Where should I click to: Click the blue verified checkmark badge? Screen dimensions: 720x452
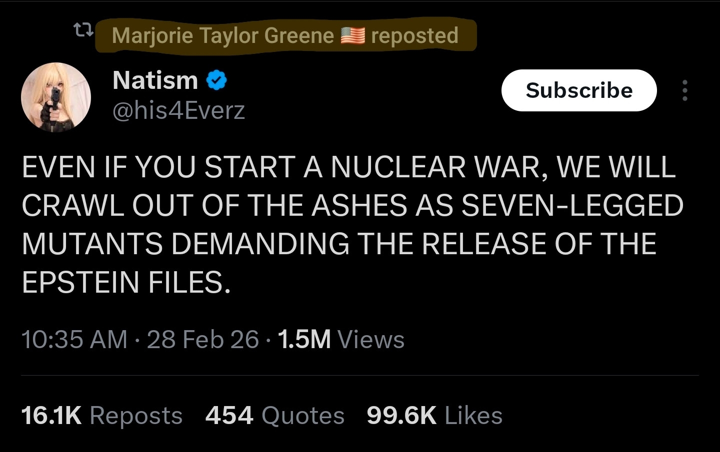216,80
